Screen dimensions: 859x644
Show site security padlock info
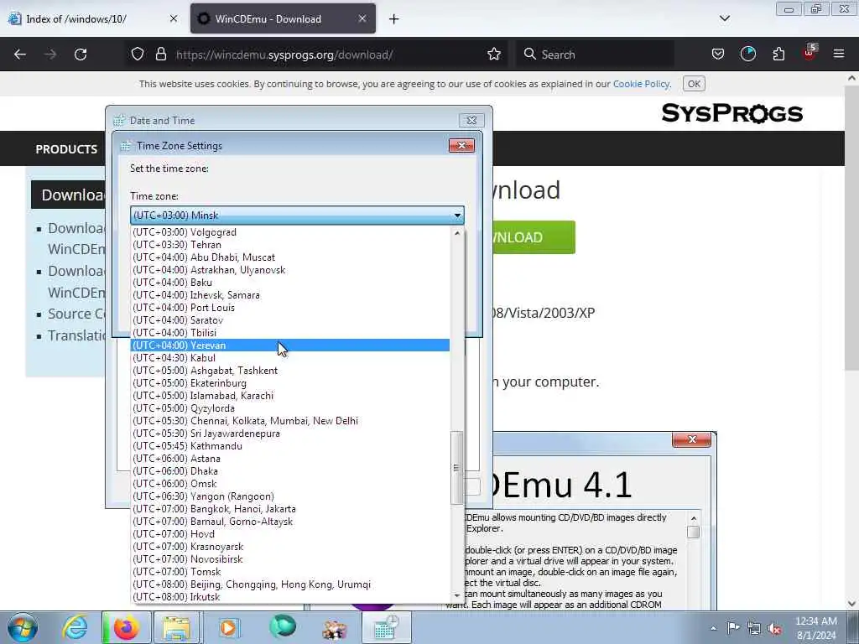tap(160, 55)
